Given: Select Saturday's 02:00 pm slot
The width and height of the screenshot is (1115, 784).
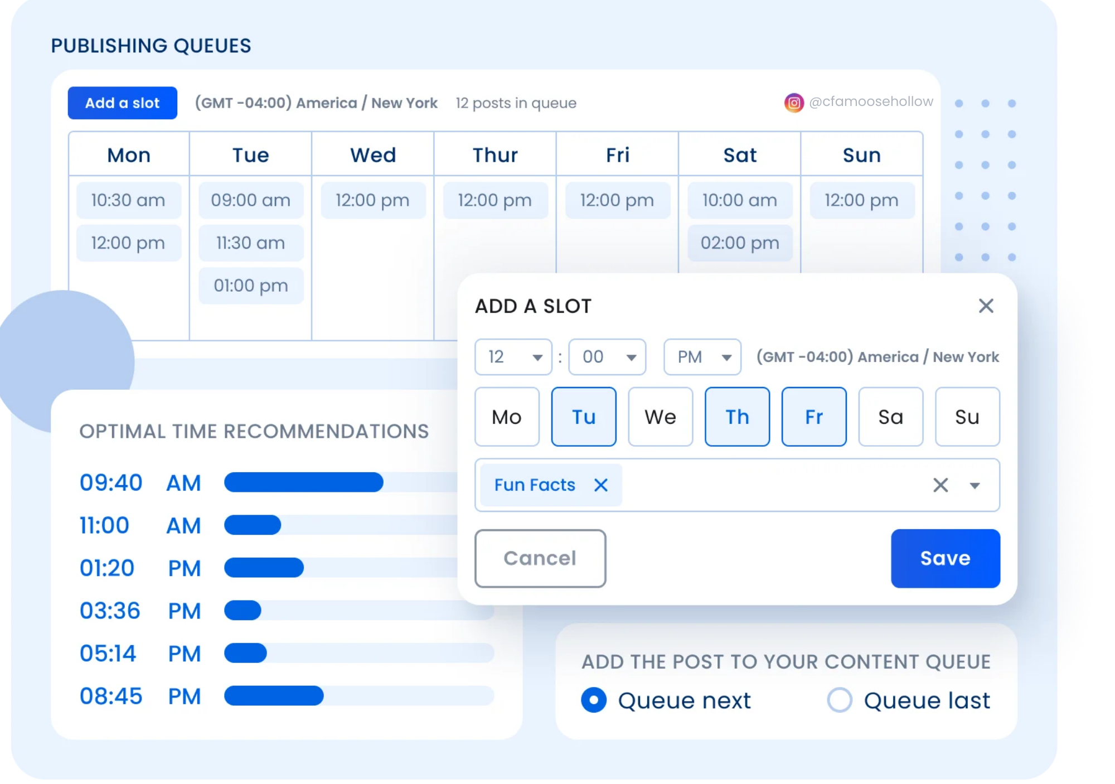Looking at the screenshot, I should pos(740,243).
